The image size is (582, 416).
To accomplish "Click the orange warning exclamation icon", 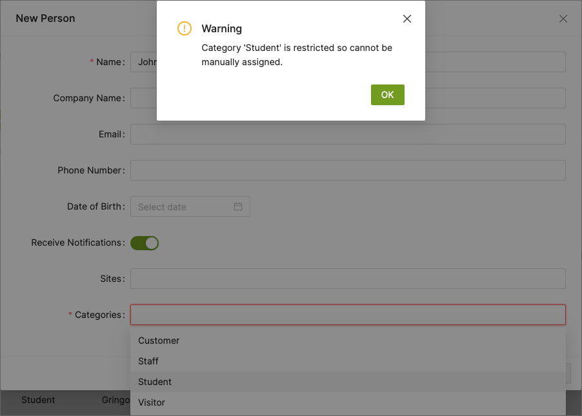I will click(x=185, y=28).
